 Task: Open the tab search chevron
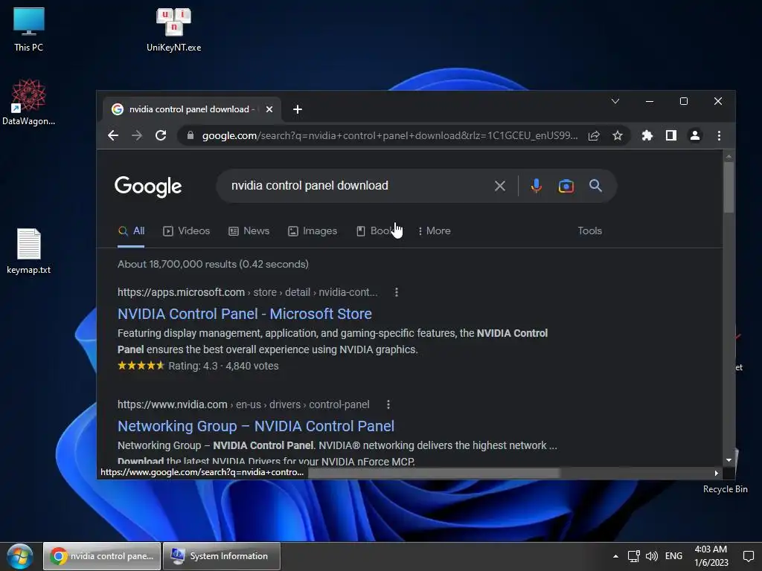click(615, 101)
